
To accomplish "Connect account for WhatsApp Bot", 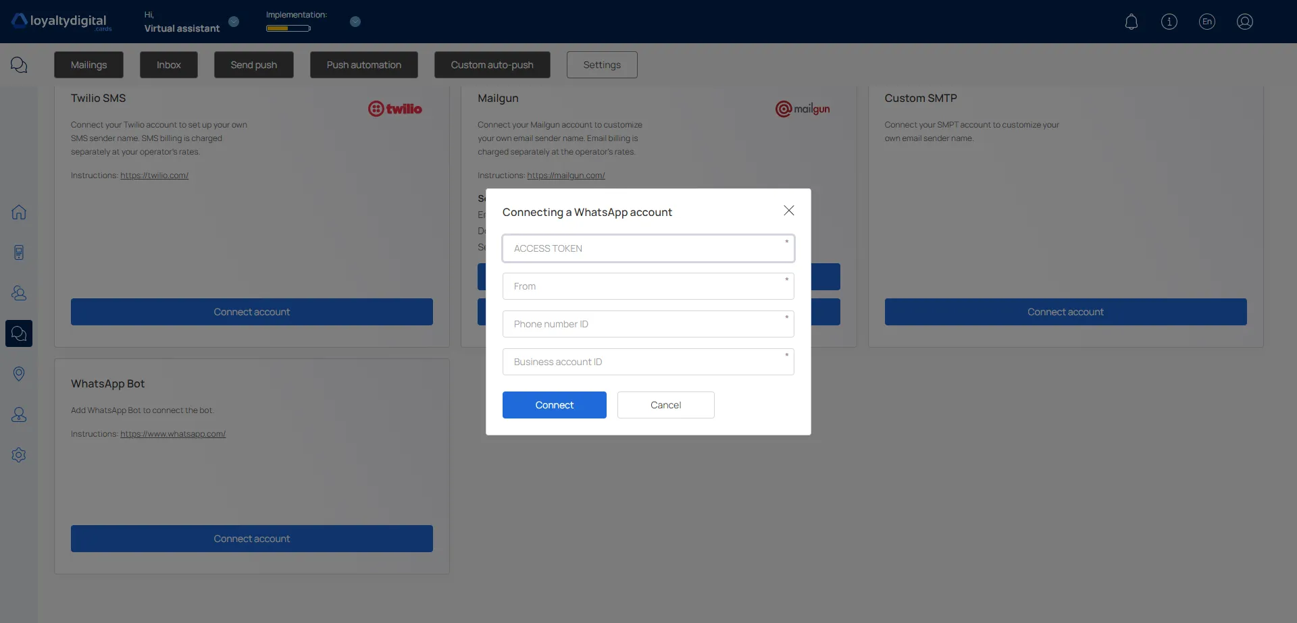I will (x=252, y=539).
